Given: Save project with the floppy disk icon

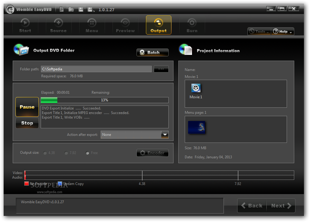Looking at the screenshot, I should click(81, 9).
